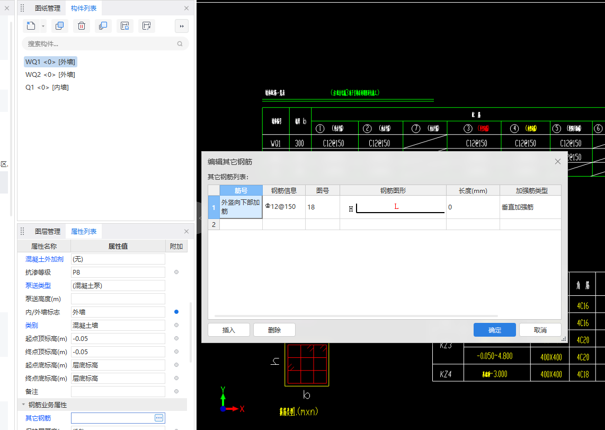The width and height of the screenshot is (605, 430).
Task: Click the pick component eyedropper icon
Action: (x=147, y=26)
